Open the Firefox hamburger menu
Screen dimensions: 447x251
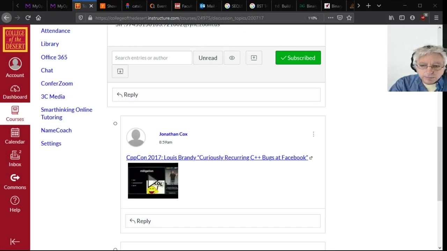point(436,18)
